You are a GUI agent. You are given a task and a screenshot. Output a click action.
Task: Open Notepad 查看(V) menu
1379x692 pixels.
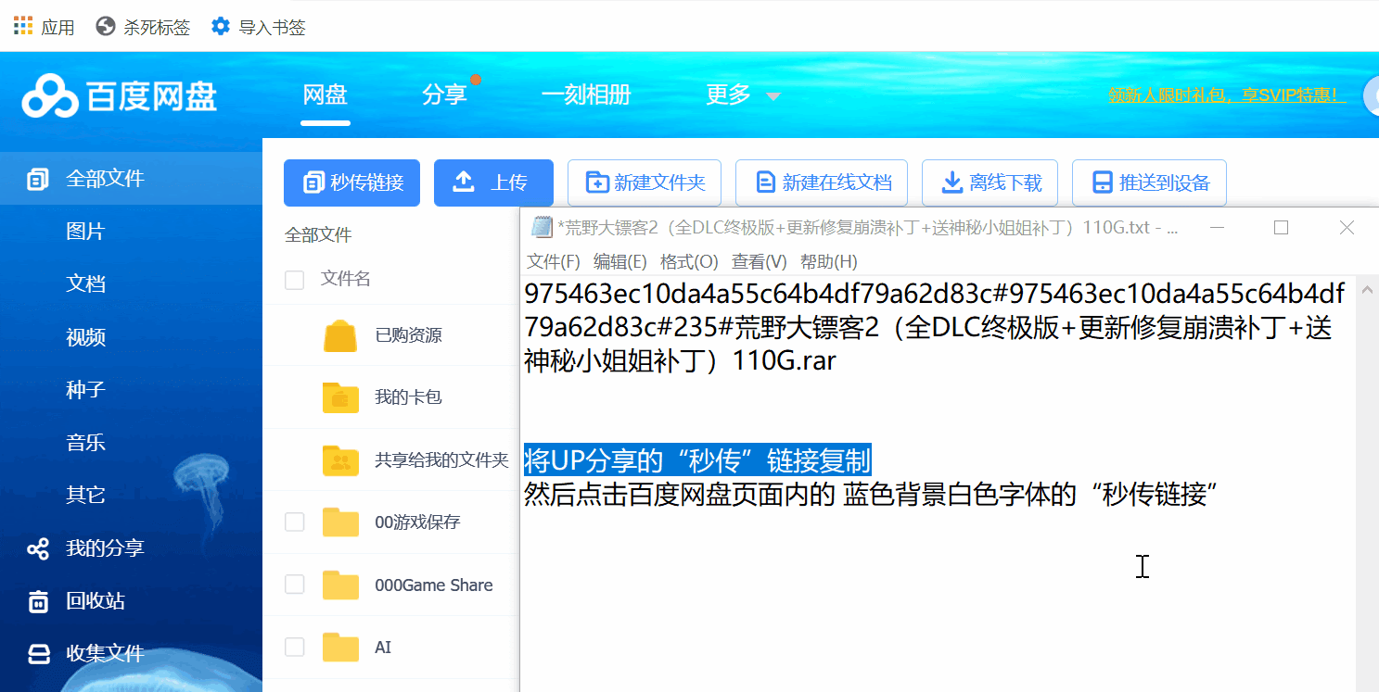click(759, 262)
